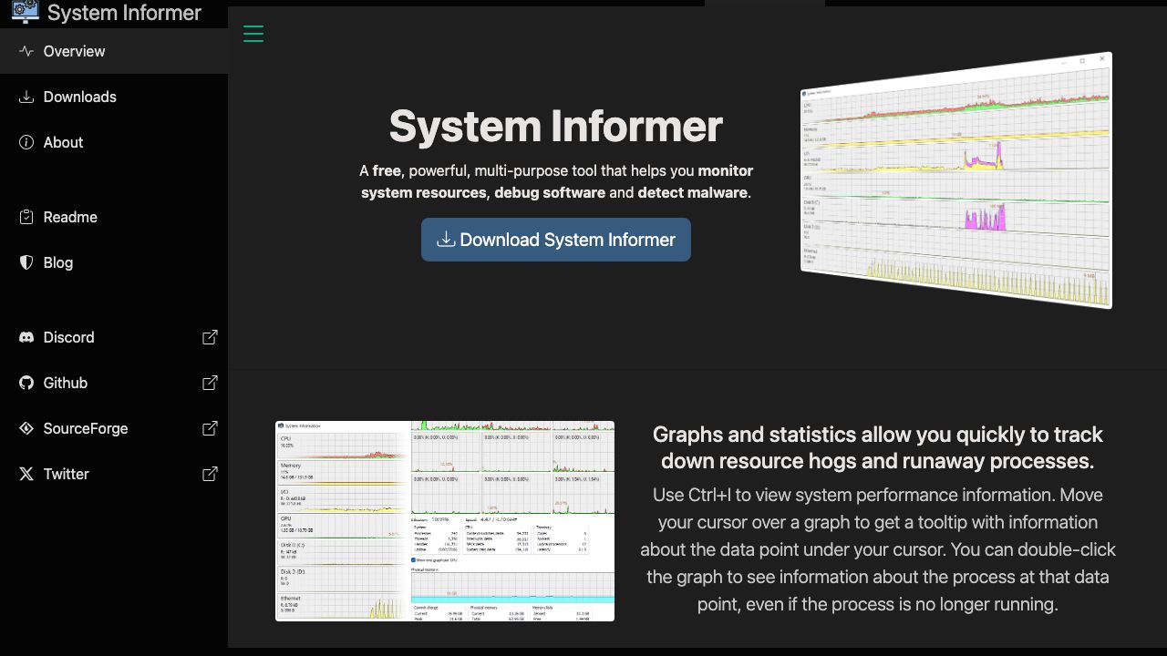
Task: Click the Discord logo icon
Action: (26, 337)
